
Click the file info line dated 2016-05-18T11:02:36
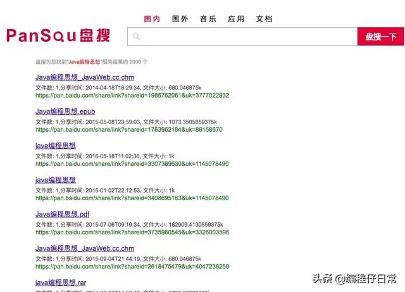pos(105,156)
